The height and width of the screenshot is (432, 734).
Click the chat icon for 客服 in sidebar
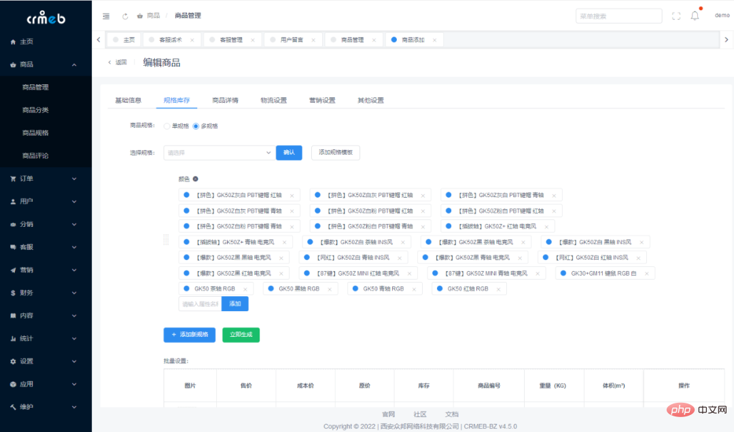pyautogui.click(x=13, y=247)
